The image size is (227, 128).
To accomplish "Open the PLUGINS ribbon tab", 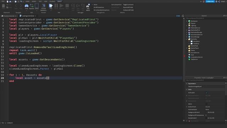I will click(52, 1).
